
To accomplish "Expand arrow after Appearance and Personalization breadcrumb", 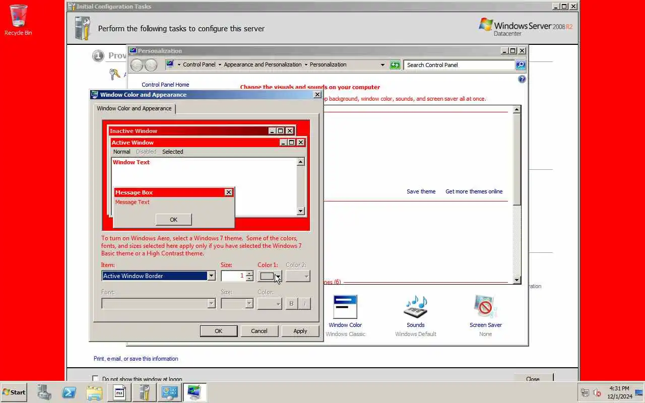I will pos(306,64).
